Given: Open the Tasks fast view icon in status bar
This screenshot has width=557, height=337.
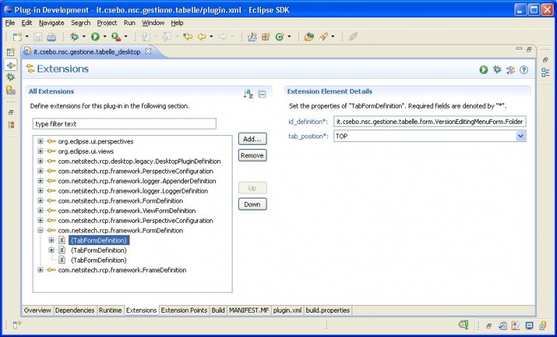Looking at the screenshot, I should pyautogui.click(x=503, y=325).
